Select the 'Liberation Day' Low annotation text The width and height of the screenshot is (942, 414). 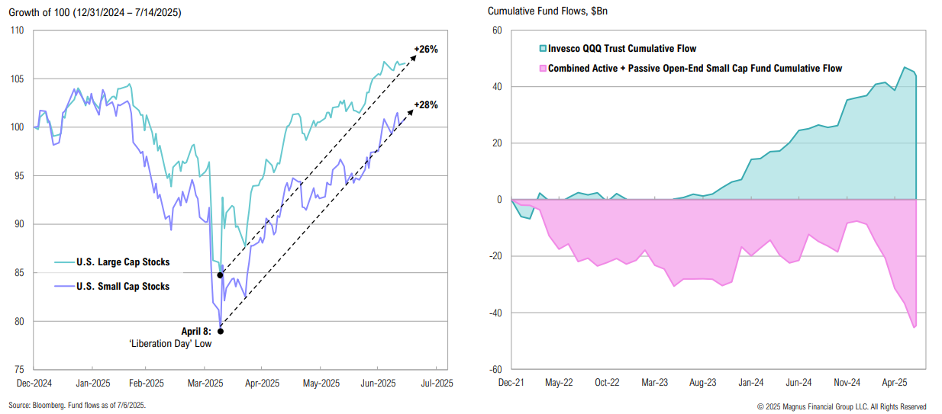170,344
